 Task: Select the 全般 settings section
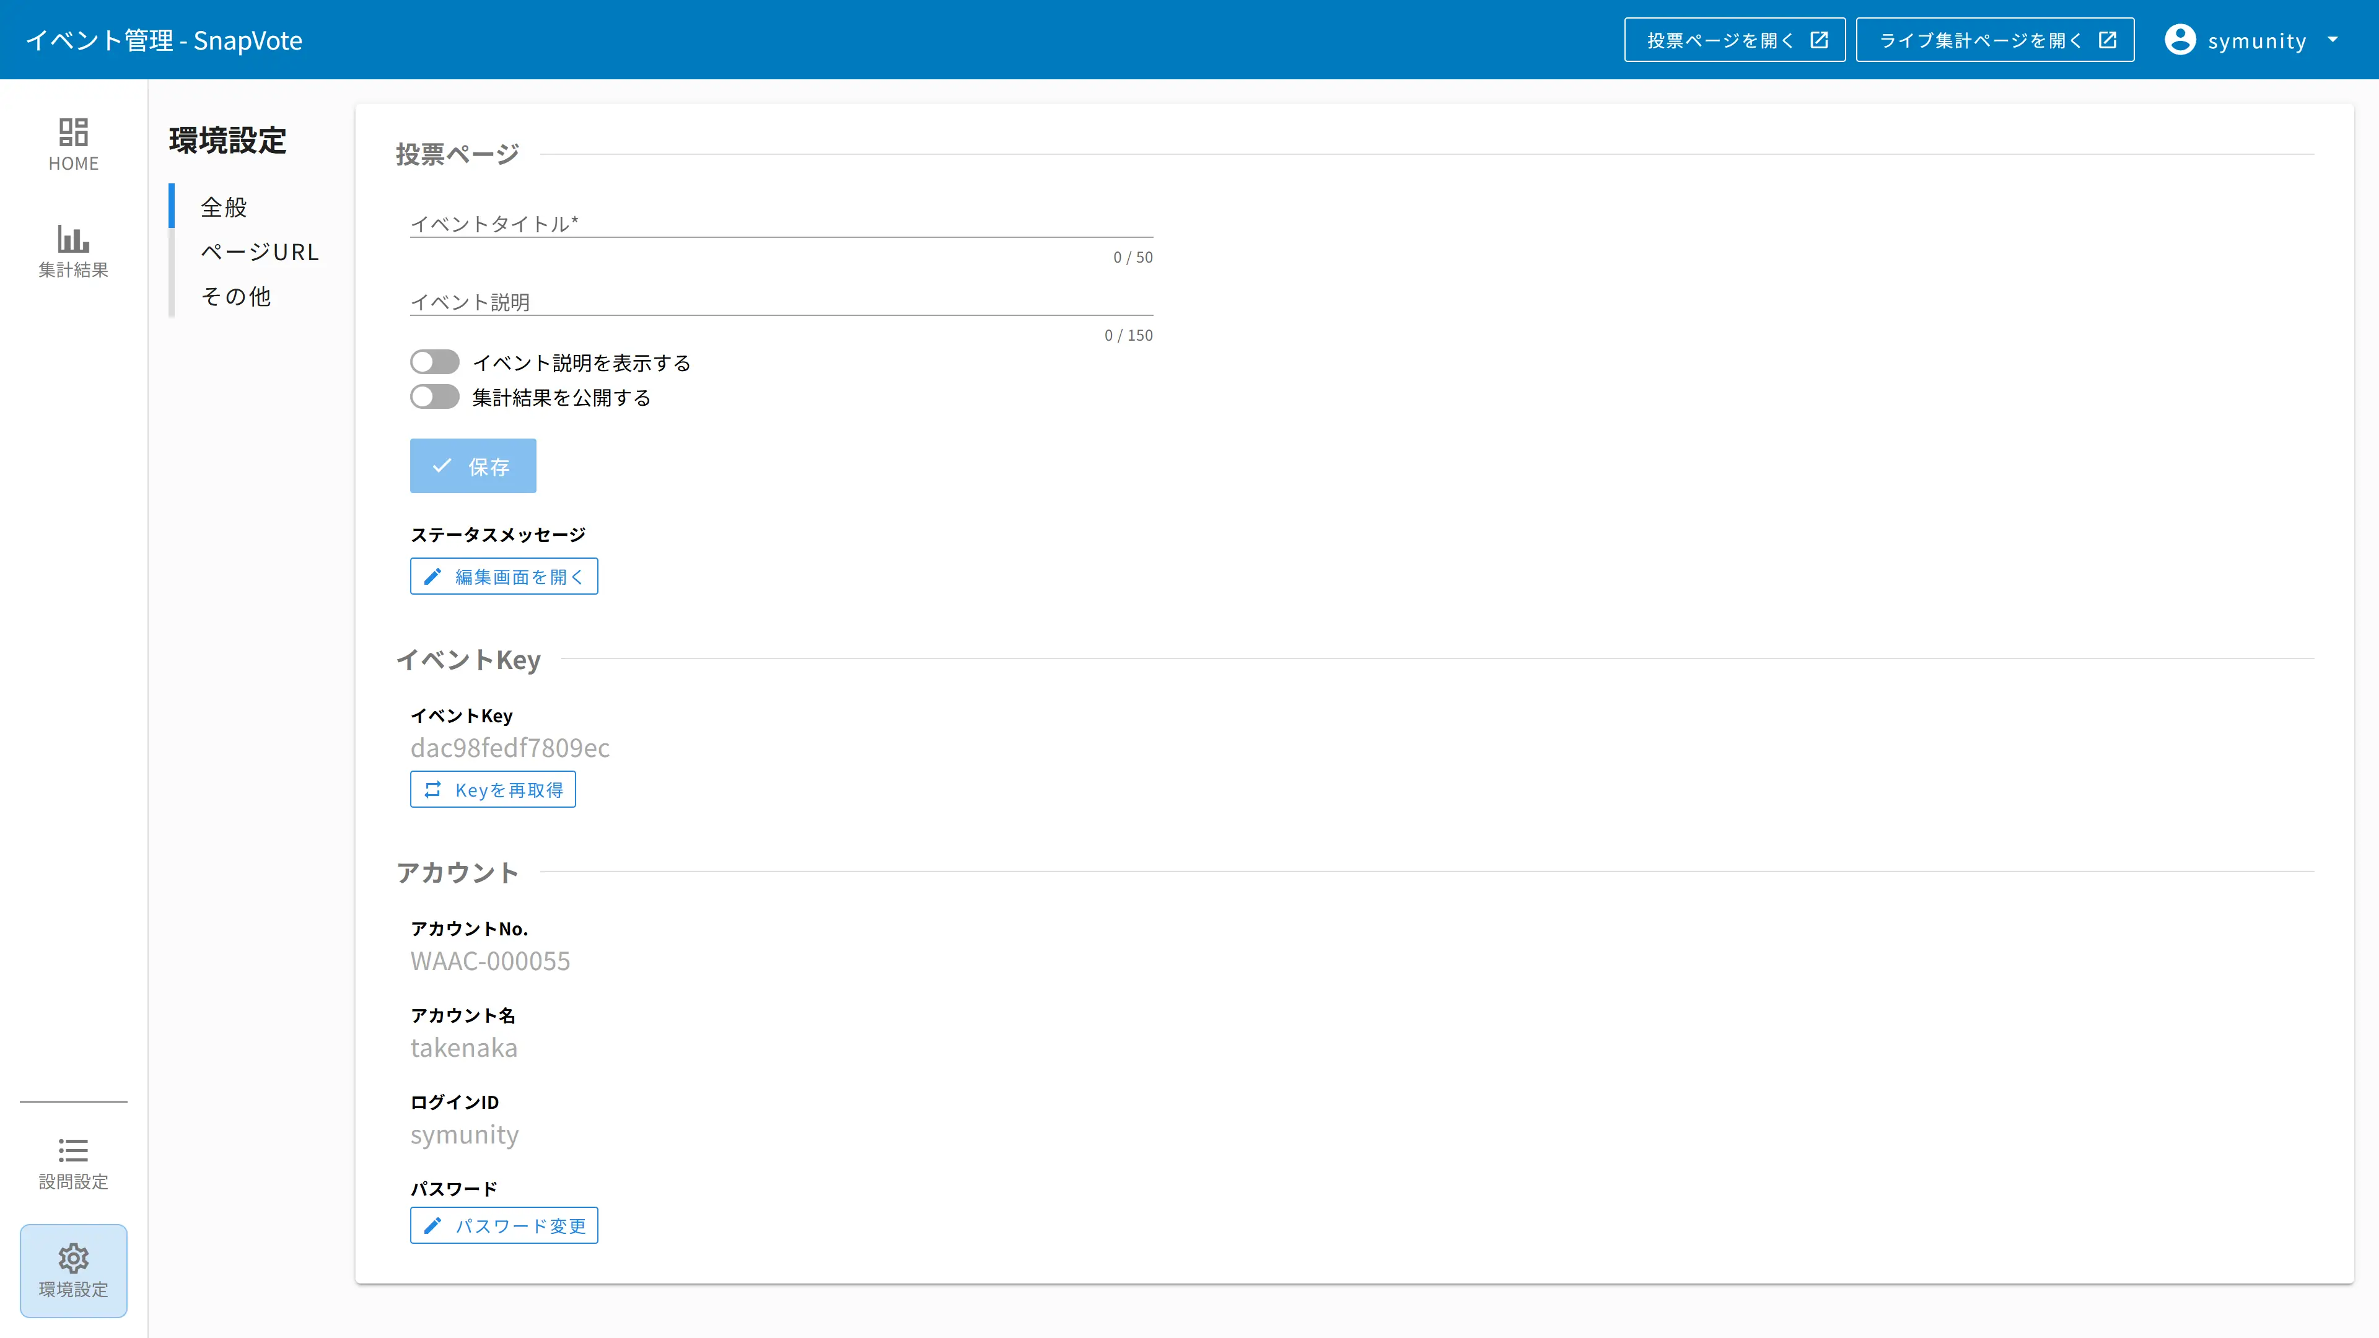click(224, 207)
